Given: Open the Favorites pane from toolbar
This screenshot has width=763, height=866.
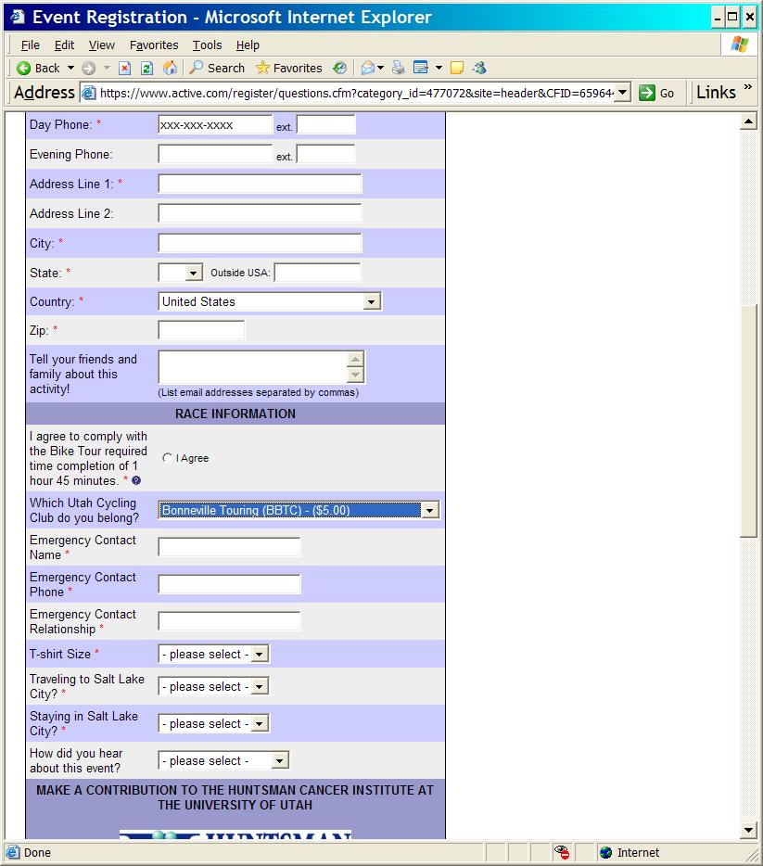Looking at the screenshot, I should (288, 68).
